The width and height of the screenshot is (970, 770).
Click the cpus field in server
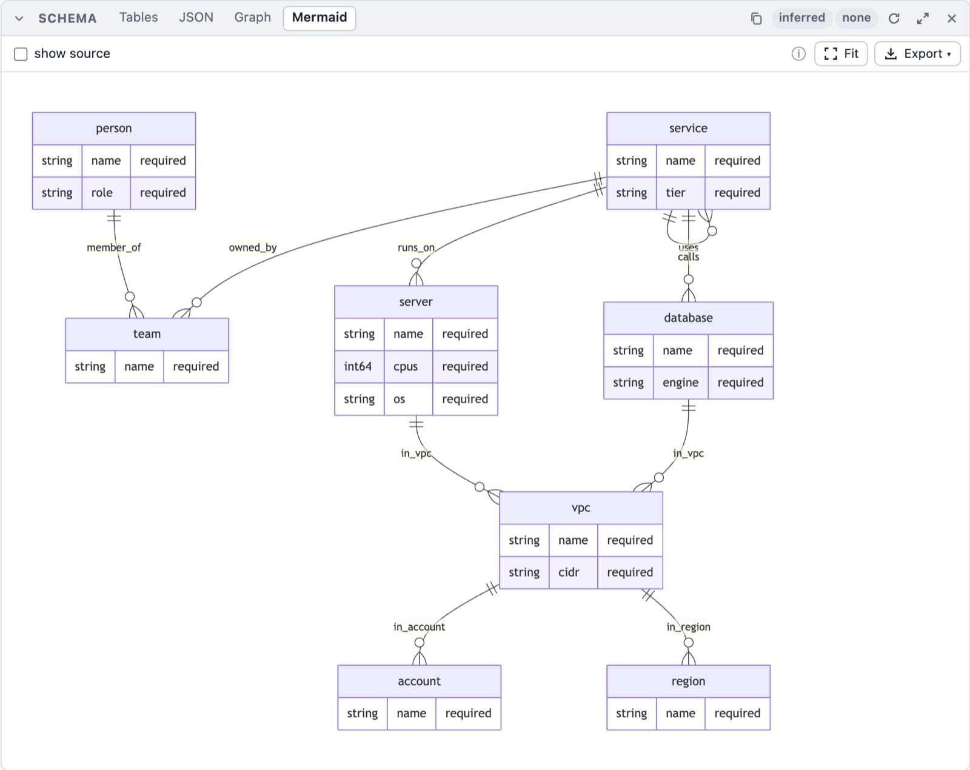point(409,367)
